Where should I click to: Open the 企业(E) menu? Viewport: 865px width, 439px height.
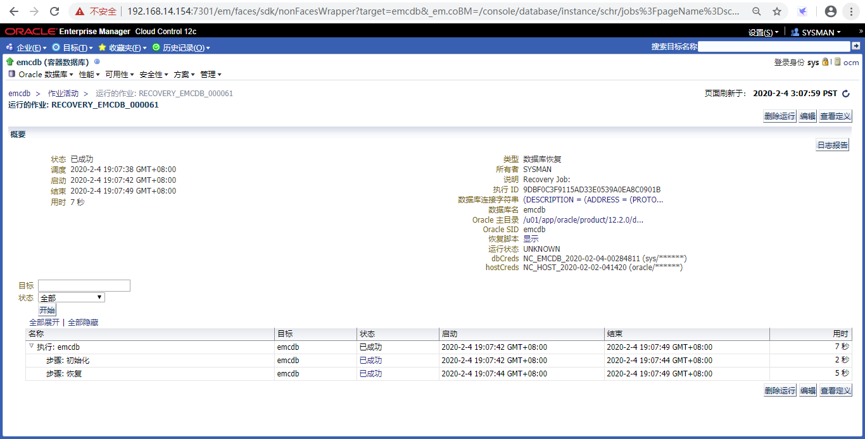[x=27, y=47]
